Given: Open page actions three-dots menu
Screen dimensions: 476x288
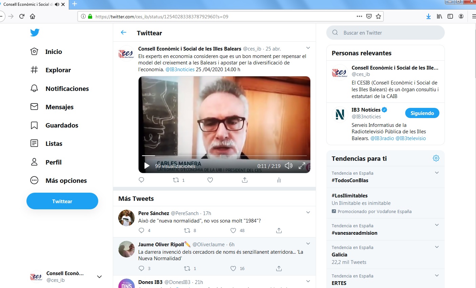Looking at the screenshot, I should pyautogui.click(x=359, y=16).
